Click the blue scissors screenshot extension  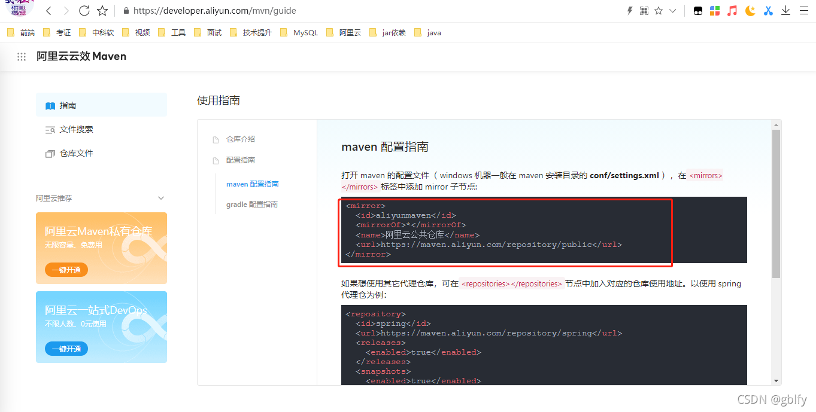click(x=768, y=11)
